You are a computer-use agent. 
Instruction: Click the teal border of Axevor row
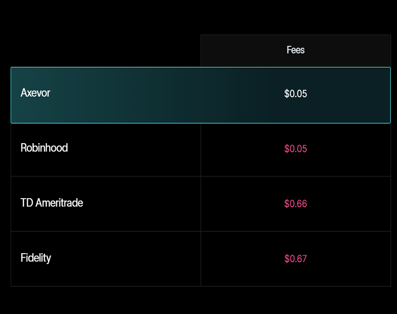pos(200,68)
